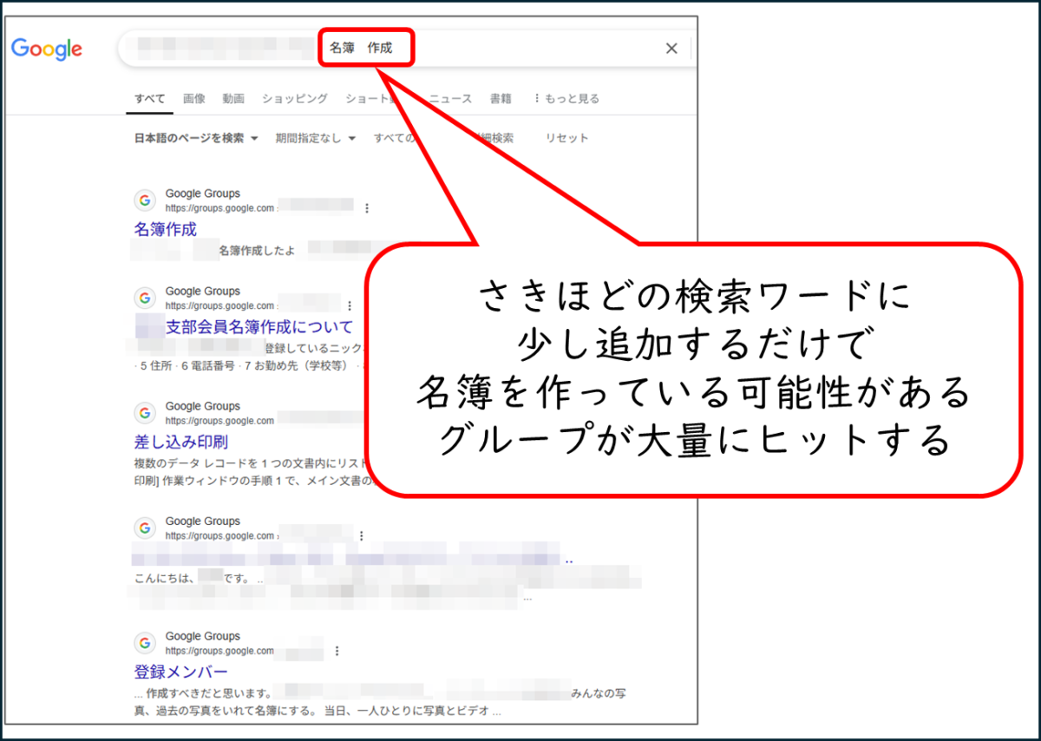Screen dimensions: 1041x741
Task: Click Google favicon beside 支部会員名簿作成について result
Action: point(145,298)
